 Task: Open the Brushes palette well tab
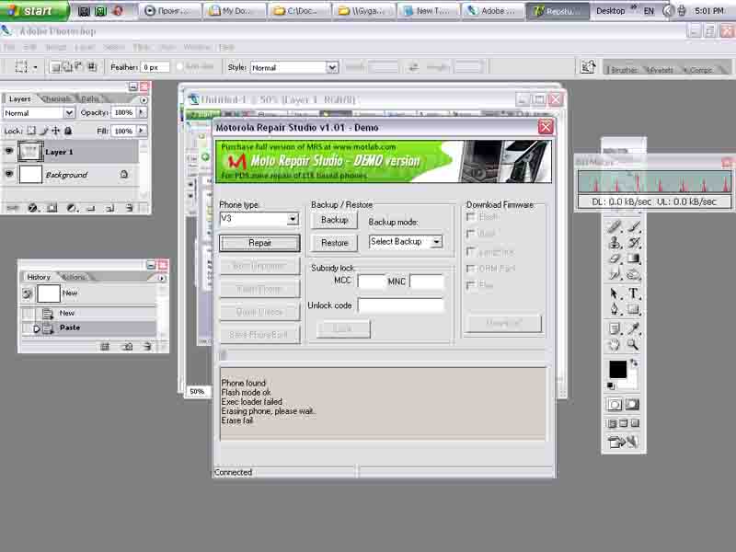pyautogui.click(x=624, y=70)
